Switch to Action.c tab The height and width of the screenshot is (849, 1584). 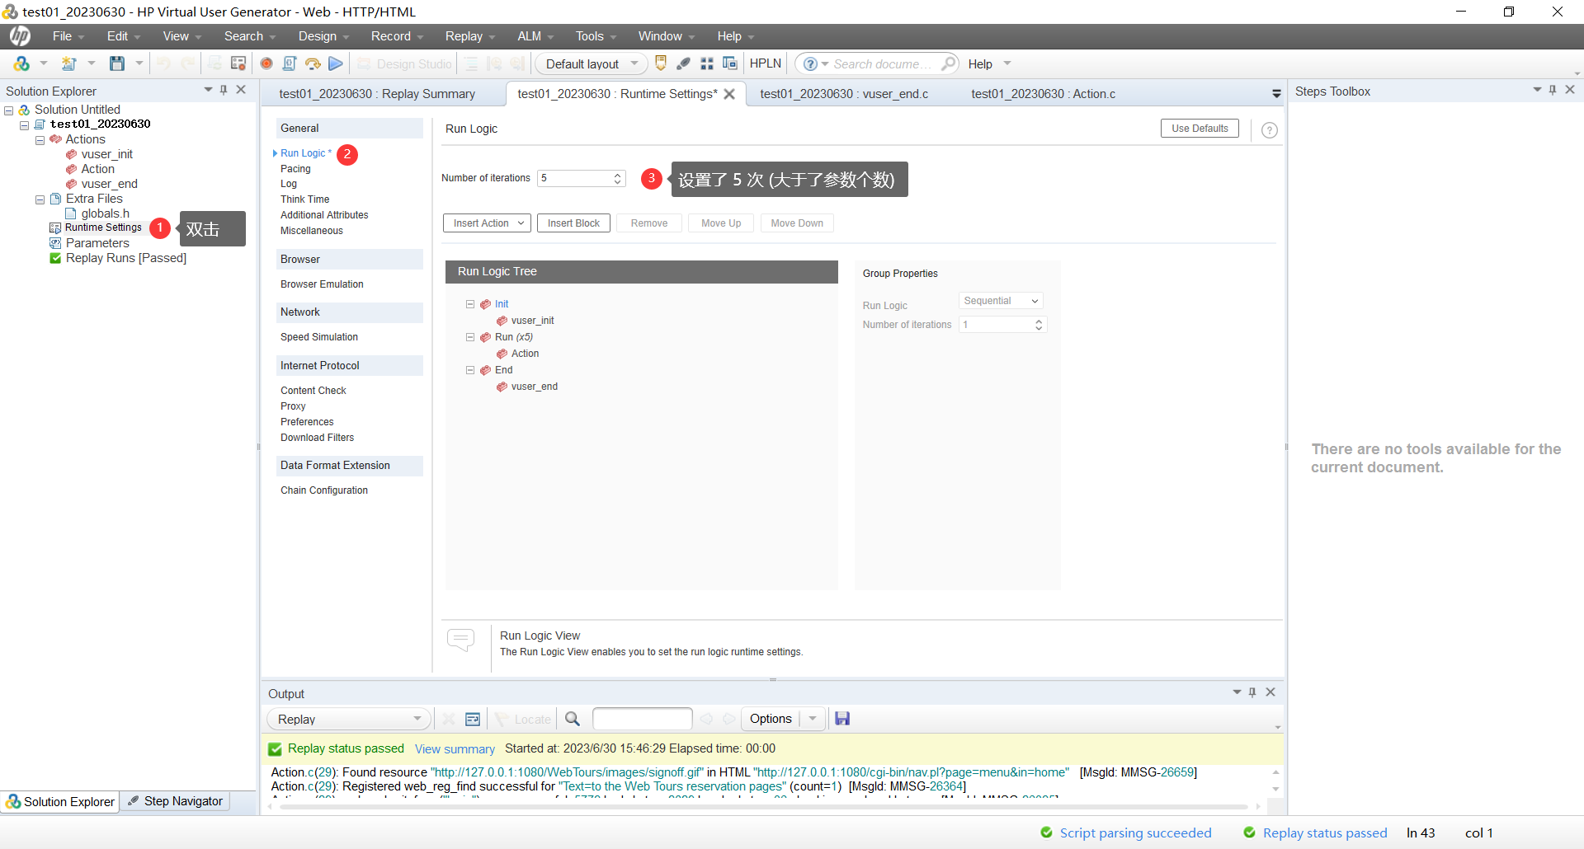tap(1043, 94)
